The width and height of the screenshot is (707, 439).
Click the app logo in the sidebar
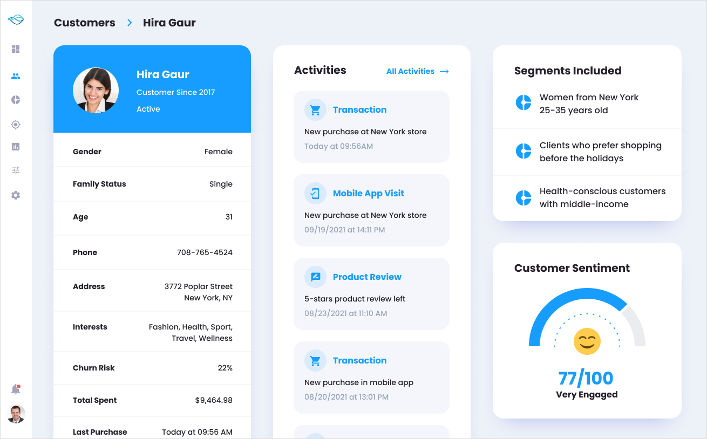[16, 20]
